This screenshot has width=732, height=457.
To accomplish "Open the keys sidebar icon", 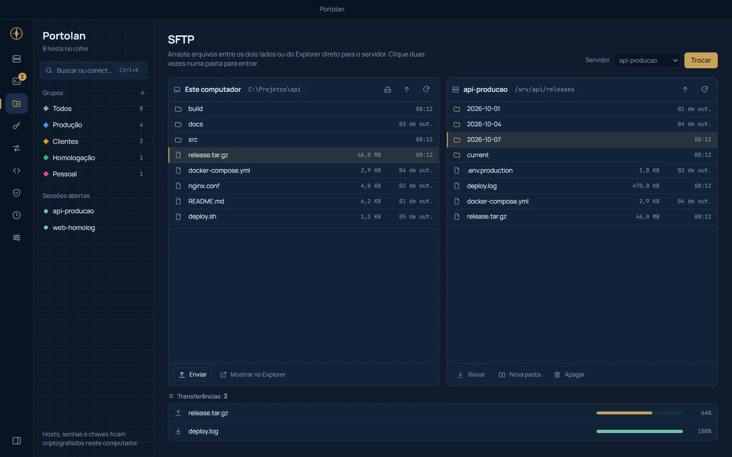I will [17, 126].
